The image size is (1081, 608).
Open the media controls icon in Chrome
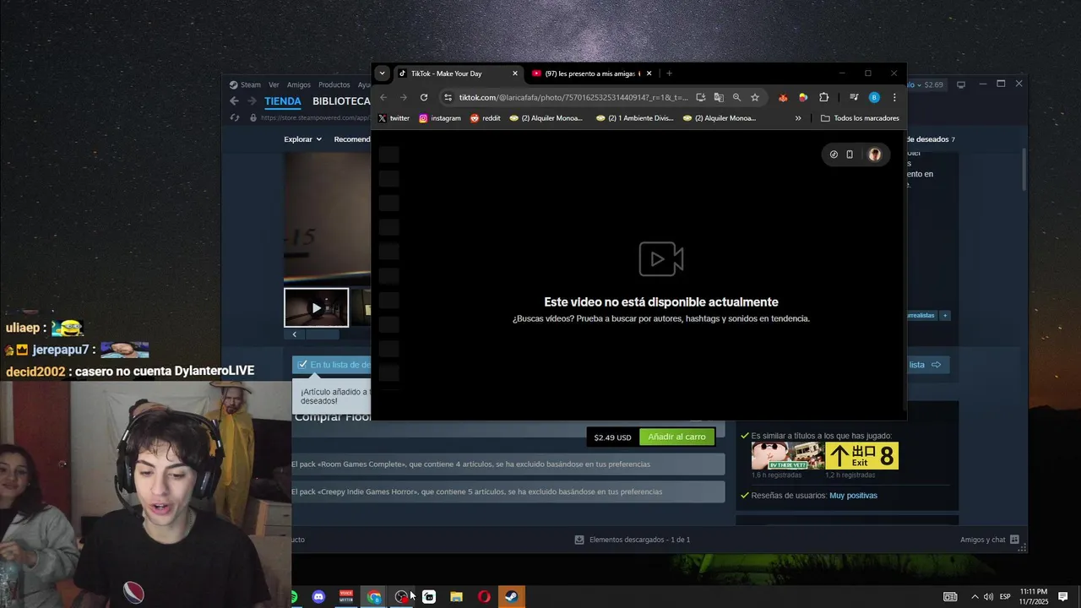(854, 97)
